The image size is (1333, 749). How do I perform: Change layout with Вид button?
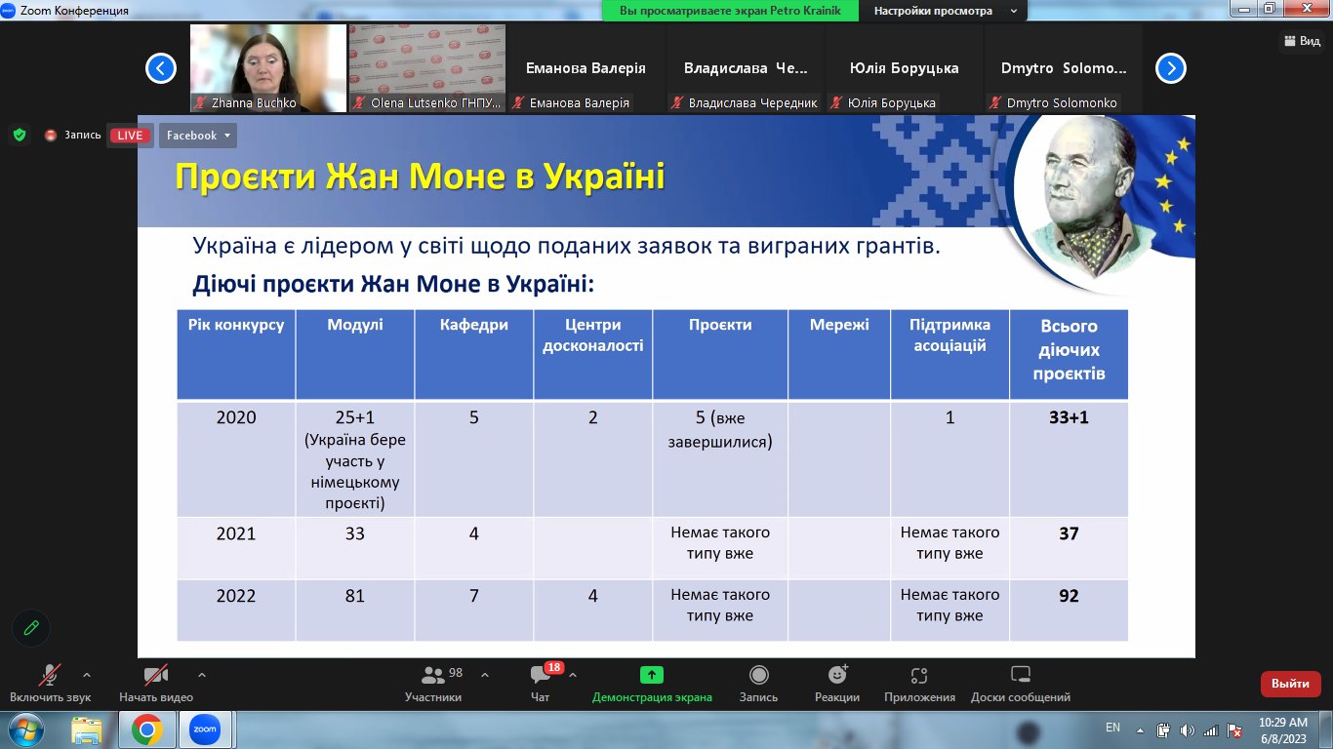[1300, 41]
